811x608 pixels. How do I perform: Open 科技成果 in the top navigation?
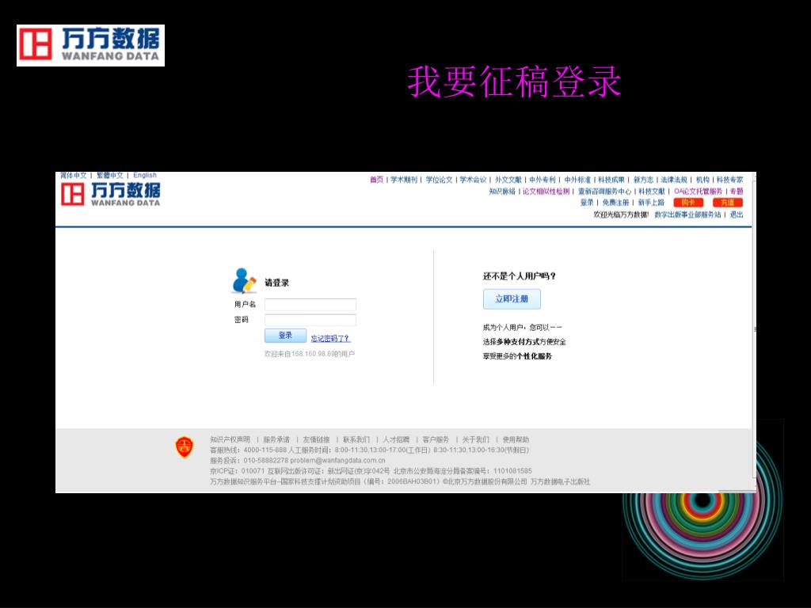click(611, 180)
